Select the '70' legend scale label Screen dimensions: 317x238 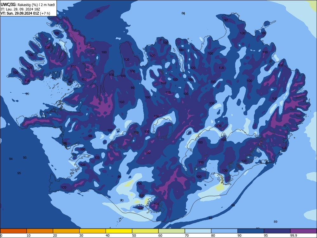[187, 235]
